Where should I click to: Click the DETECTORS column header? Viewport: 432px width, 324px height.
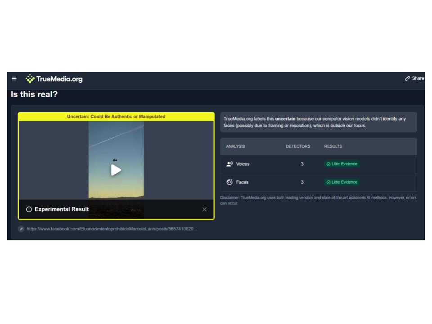point(298,147)
